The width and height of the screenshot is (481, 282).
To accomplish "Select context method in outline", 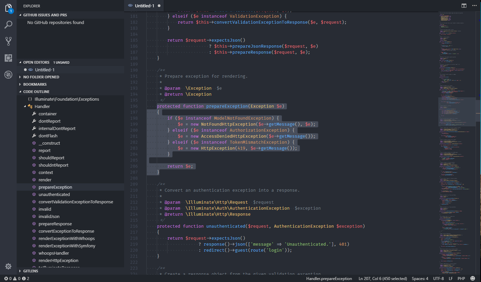I will click(x=70, y=172).
